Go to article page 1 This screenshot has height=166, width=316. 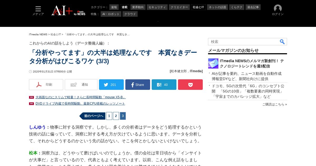click(109, 116)
